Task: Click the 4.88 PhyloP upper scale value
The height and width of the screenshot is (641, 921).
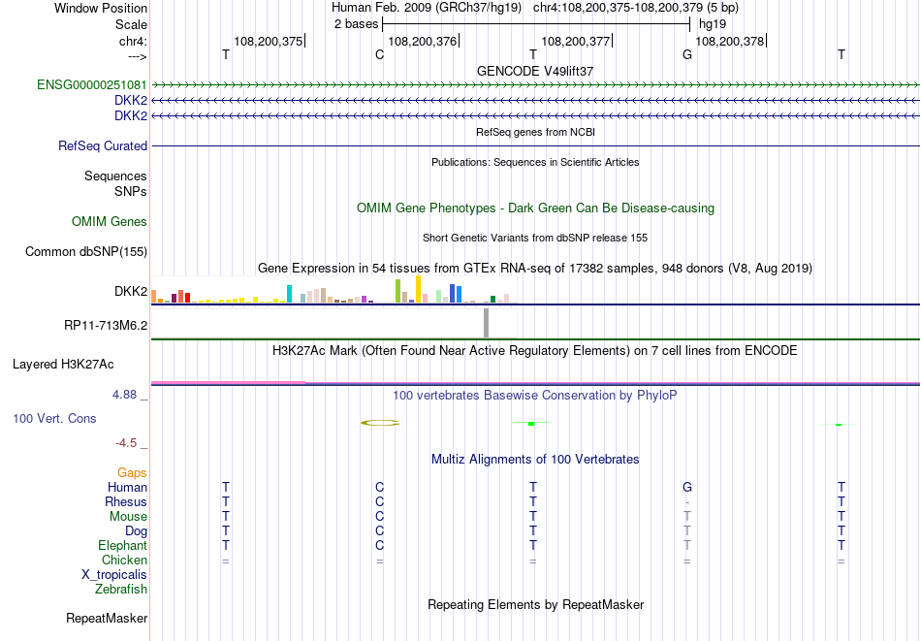Action: pos(124,395)
